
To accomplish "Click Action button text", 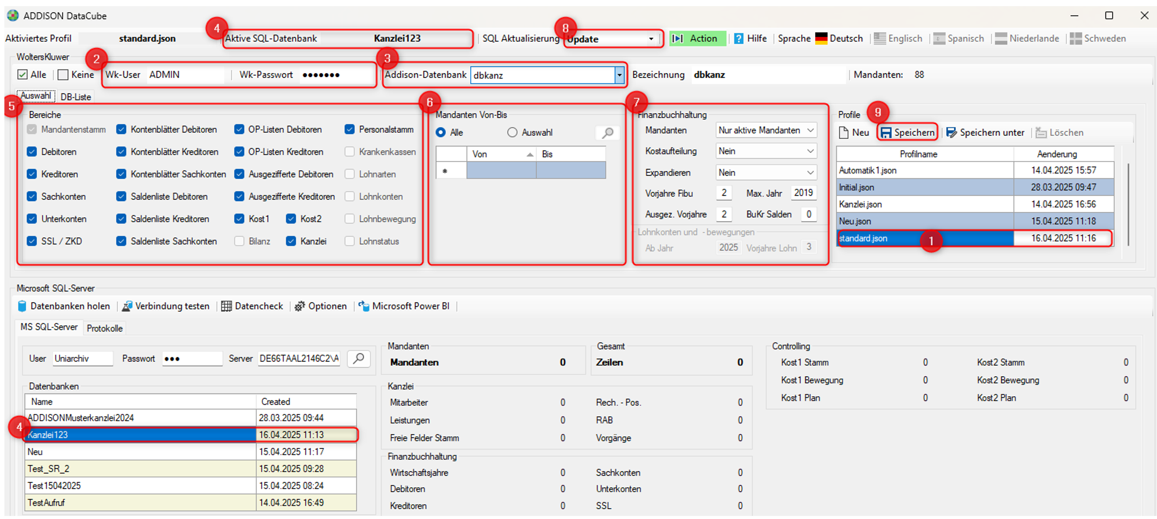I will point(703,38).
